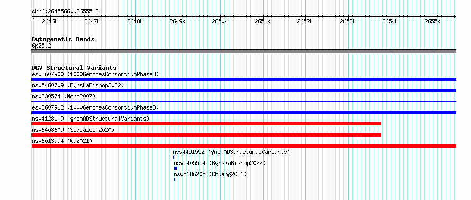Open nsv830574 (Wong2007) variant label

[x=64, y=96]
